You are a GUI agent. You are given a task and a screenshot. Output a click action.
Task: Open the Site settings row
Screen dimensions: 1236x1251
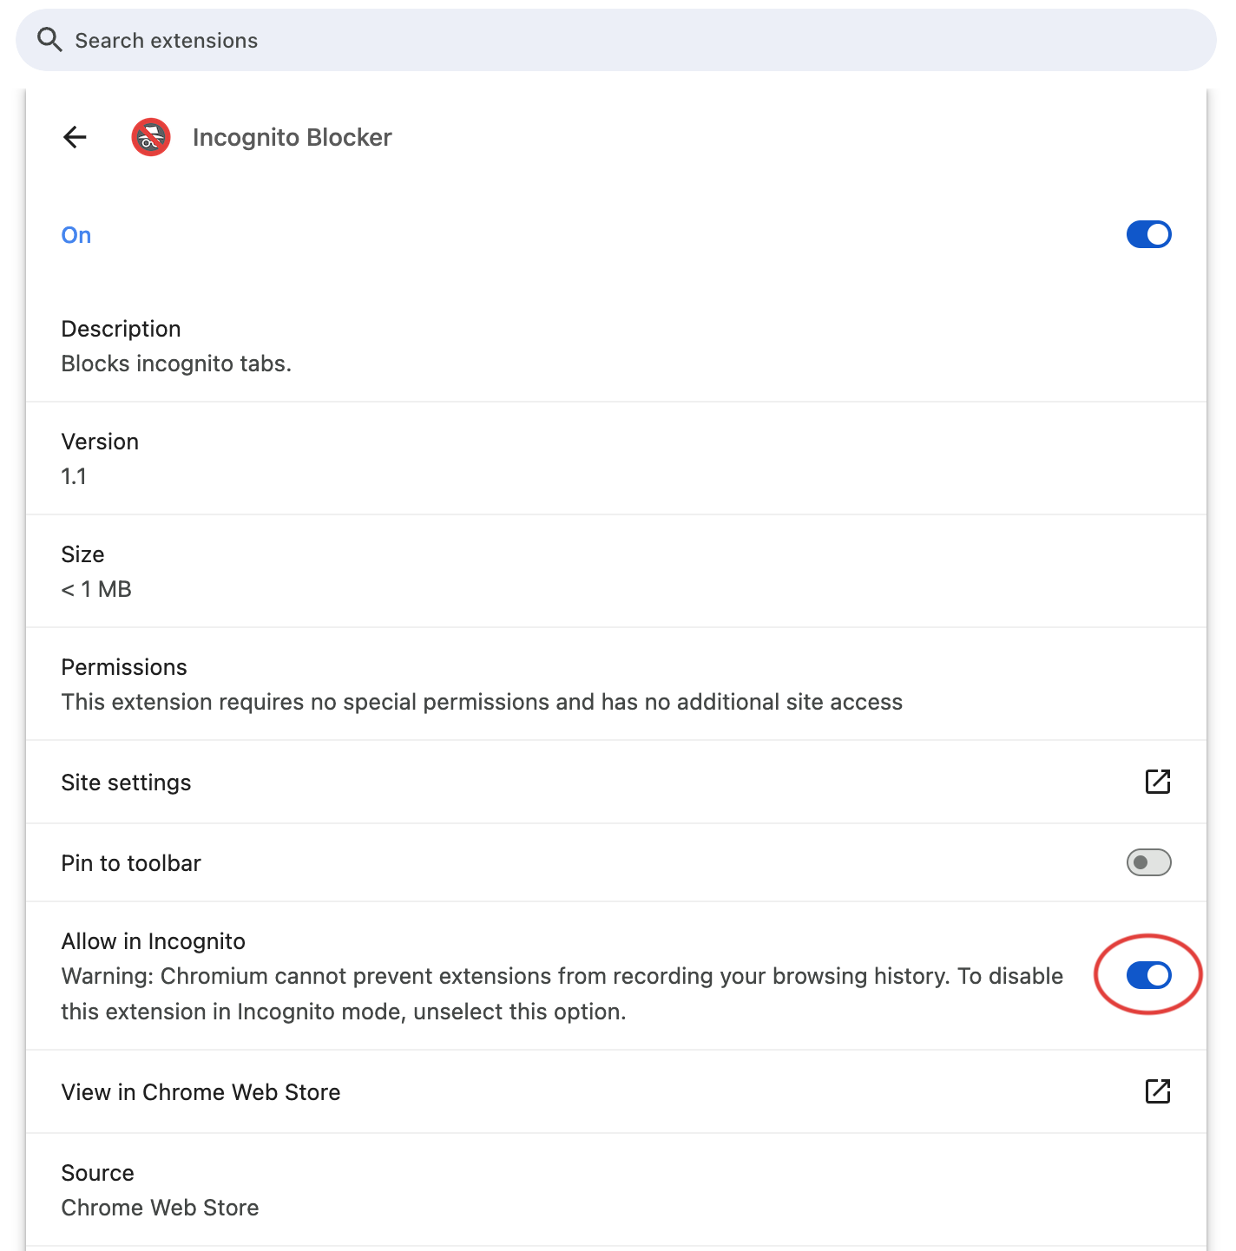click(x=616, y=782)
